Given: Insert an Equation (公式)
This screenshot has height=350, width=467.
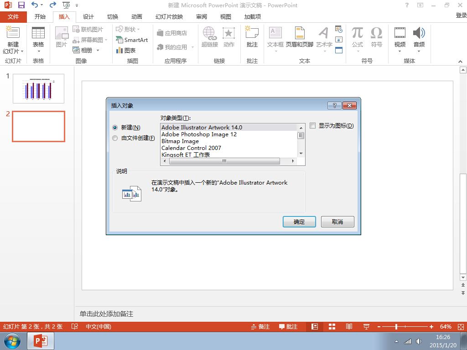Looking at the screenshot, I should click(x=358, y=37).
